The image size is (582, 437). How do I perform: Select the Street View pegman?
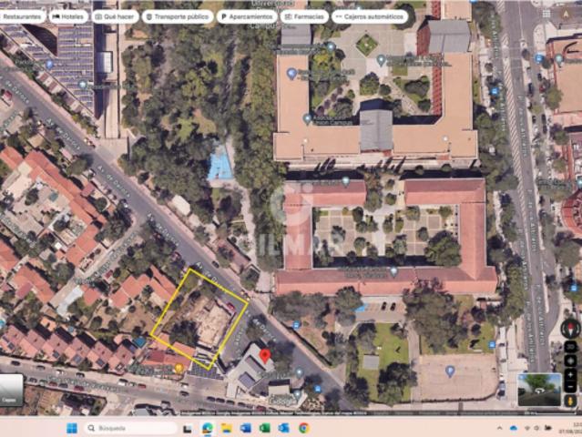tap(570, 401)
